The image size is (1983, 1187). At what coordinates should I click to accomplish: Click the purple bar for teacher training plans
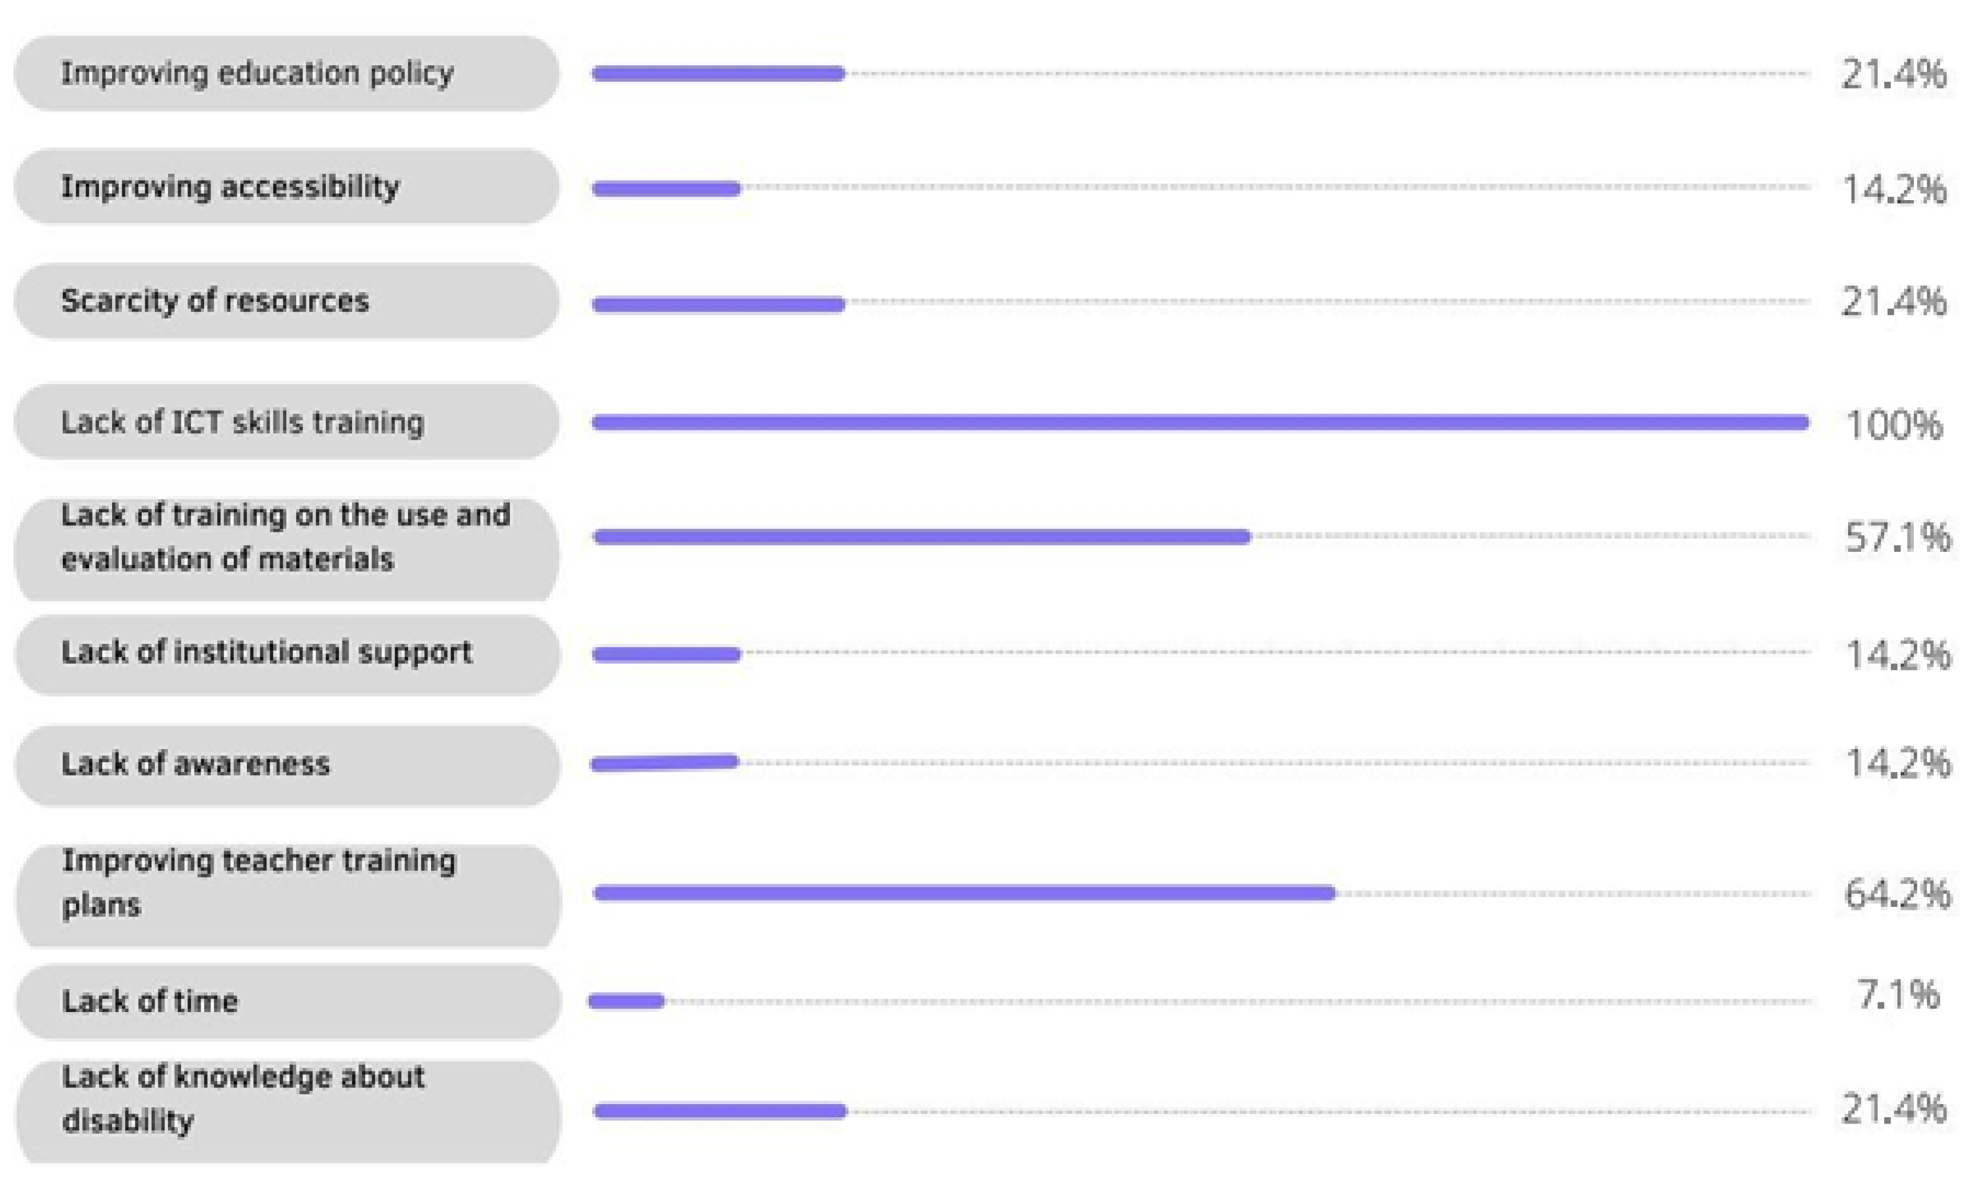coord(964,893)
